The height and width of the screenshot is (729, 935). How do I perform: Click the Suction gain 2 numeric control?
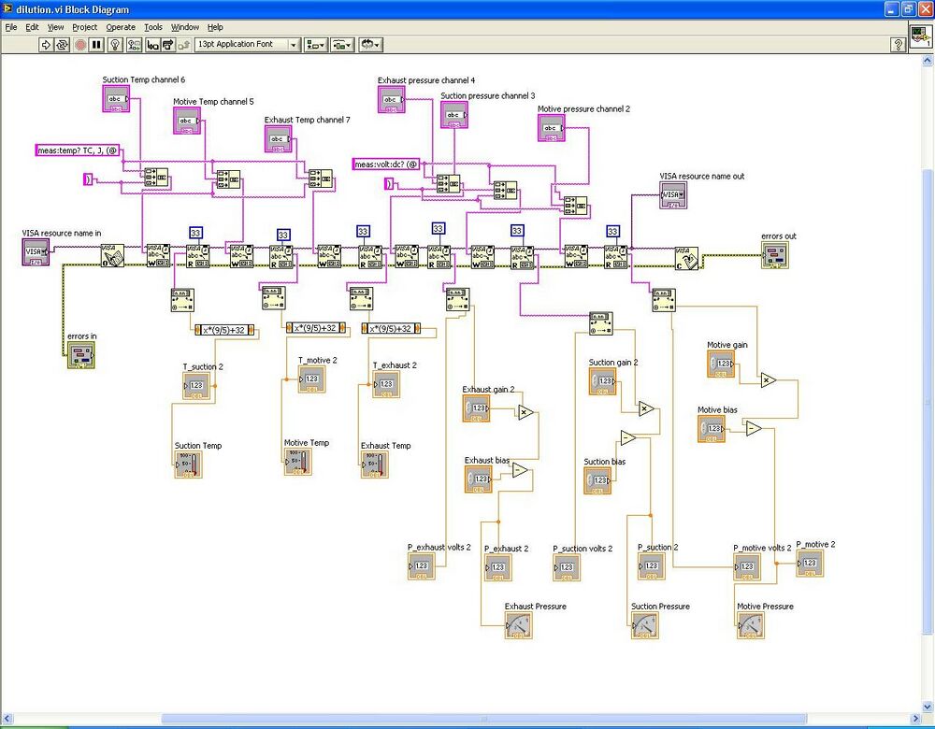click(x=604, y=380)
